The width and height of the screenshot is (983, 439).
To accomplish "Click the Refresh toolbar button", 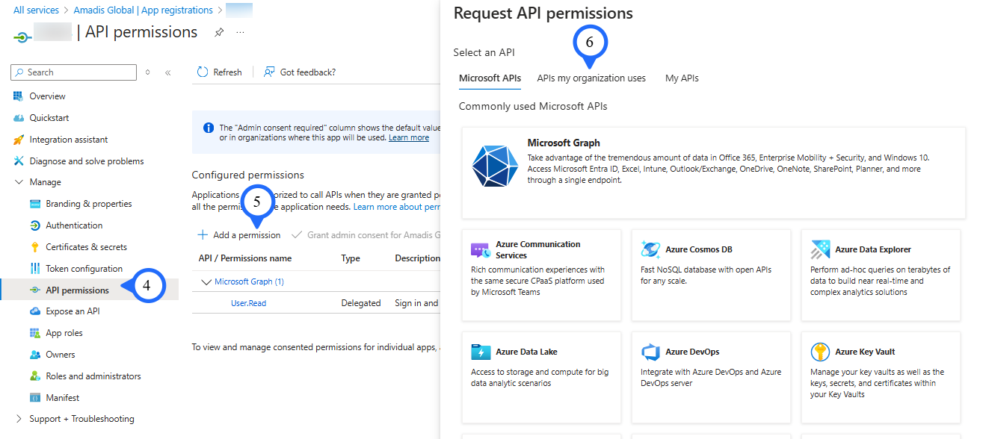I will 220,72.
